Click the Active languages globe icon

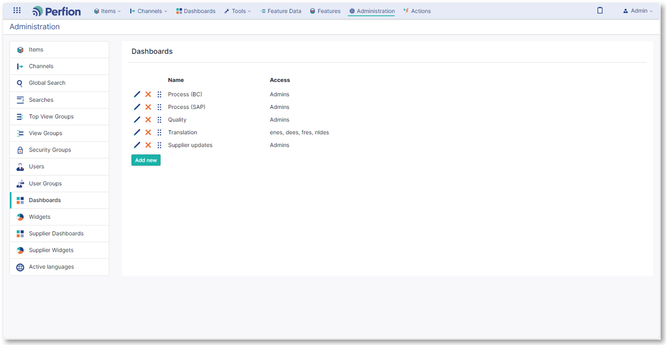[x=20, y=267]
